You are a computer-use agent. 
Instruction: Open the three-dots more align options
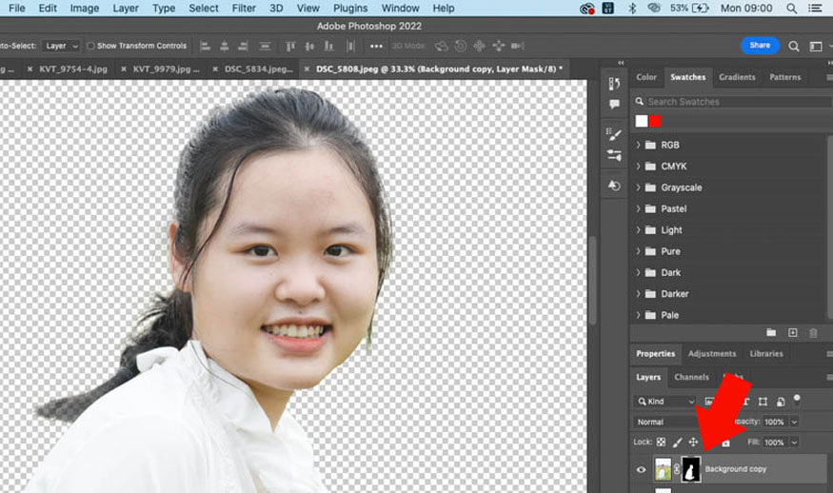376,47
